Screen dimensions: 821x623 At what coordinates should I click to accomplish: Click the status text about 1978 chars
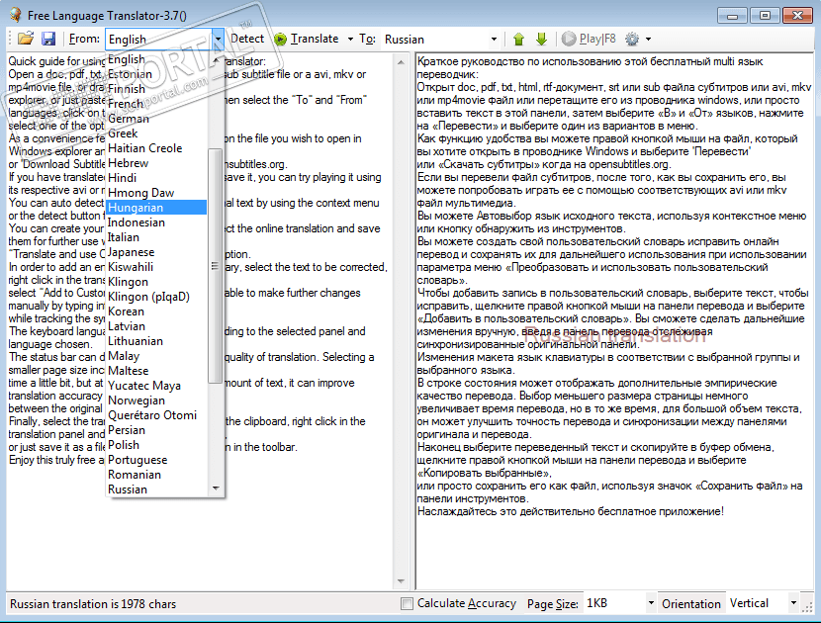point(93,603)
